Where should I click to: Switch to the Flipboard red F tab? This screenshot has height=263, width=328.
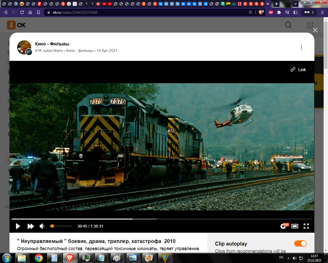click(39, 4)
